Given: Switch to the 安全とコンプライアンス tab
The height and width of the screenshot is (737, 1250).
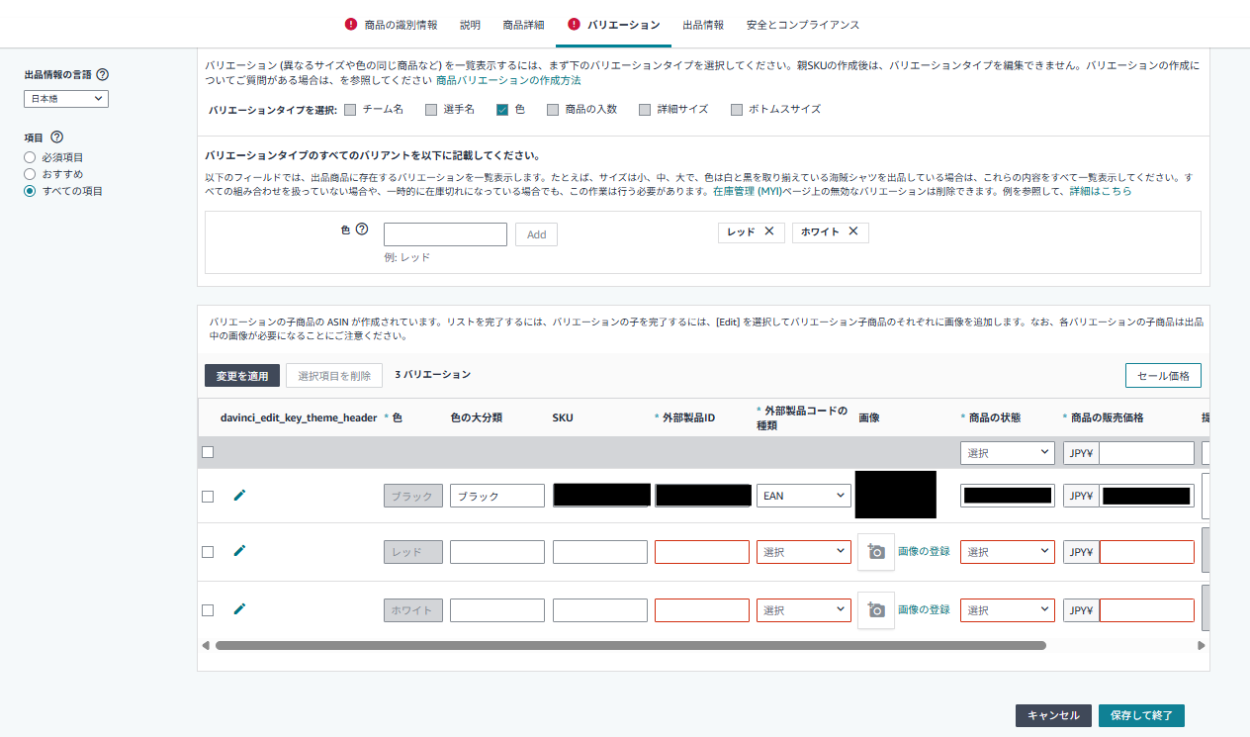Looking at the screenshot, I should coord(803,24).
